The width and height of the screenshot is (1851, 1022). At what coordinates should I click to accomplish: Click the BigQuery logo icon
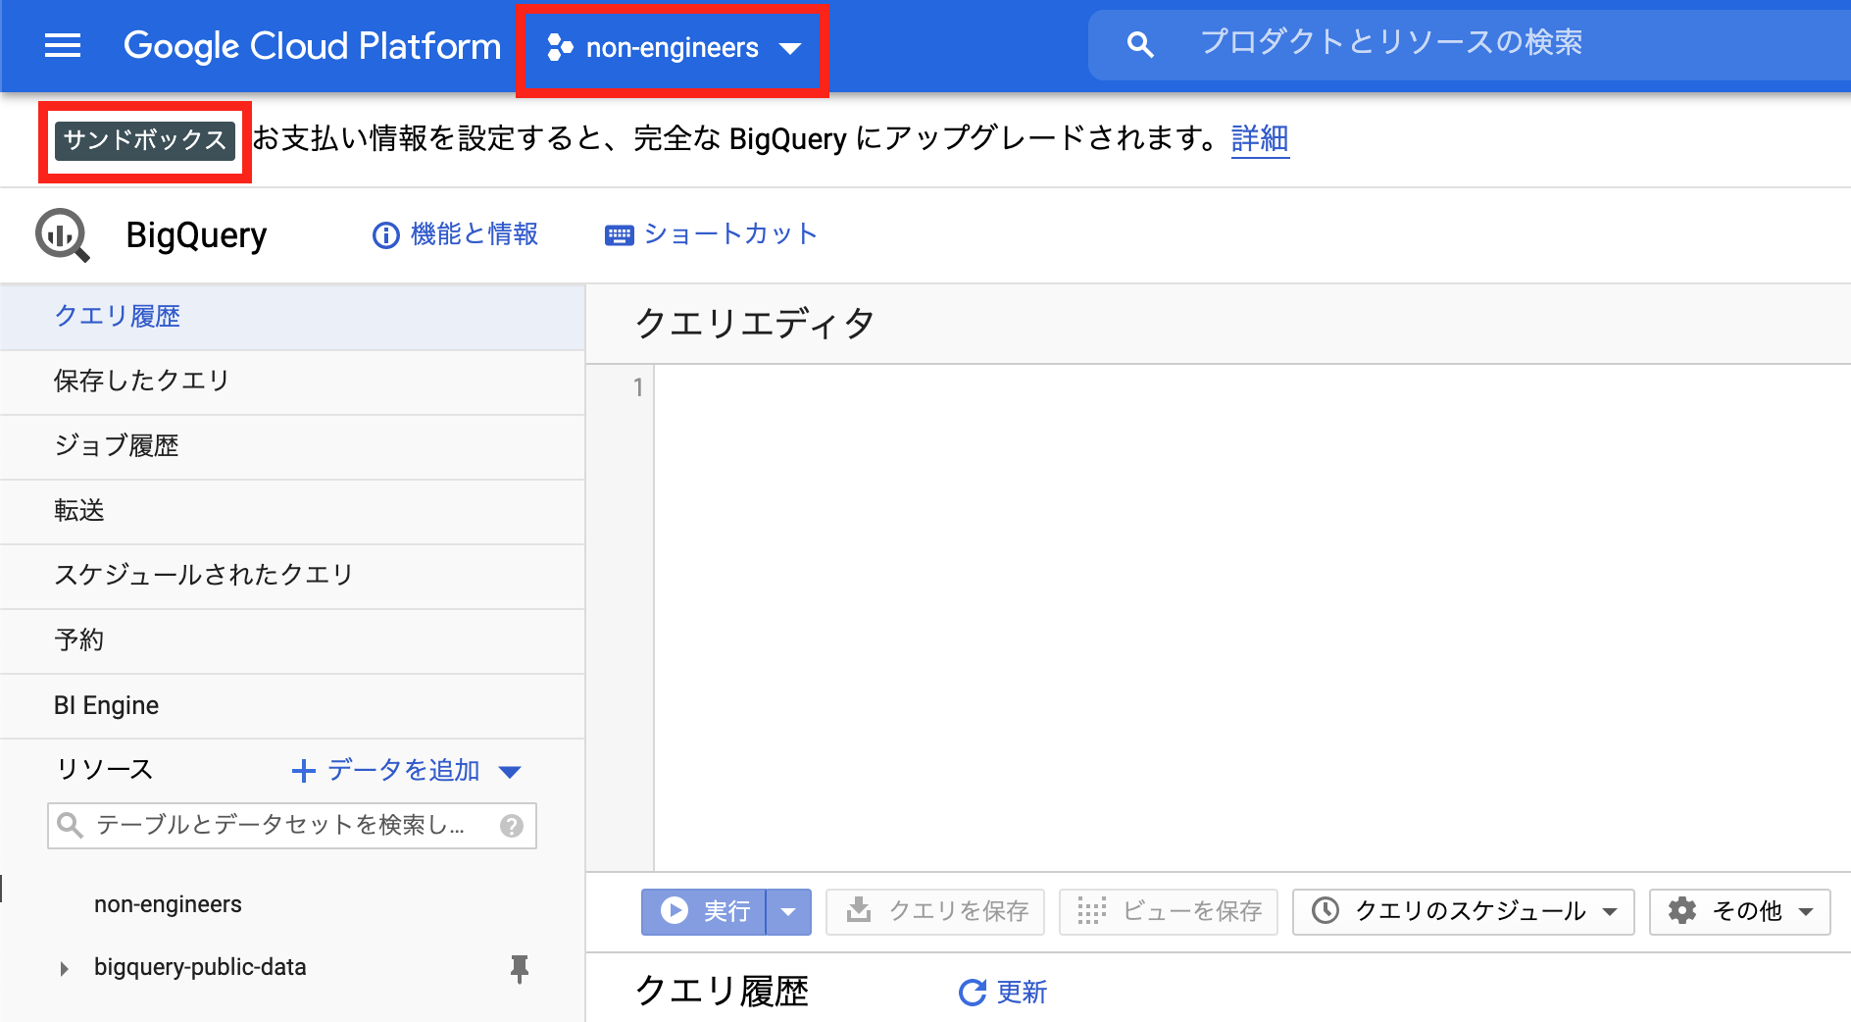tap(63, 235)
